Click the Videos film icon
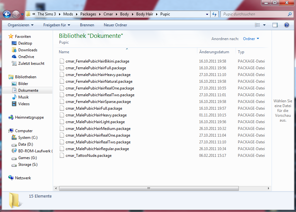296x212 pixels. [14, 104]
